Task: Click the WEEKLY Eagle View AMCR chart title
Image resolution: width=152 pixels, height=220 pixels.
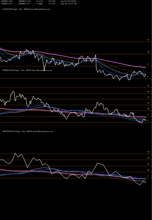Action: [27, 70]
